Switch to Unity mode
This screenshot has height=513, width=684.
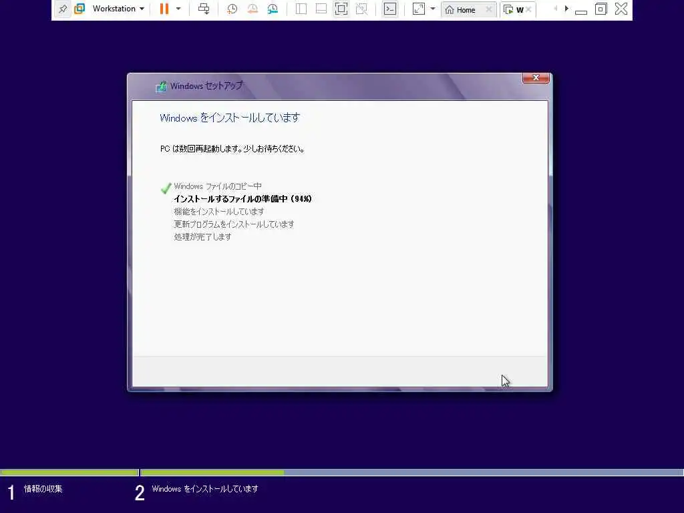click(x=361, y=9)
